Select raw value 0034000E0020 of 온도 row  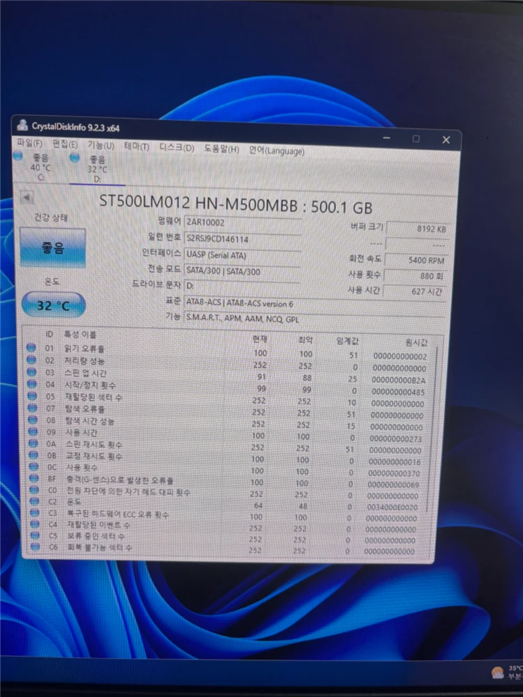point(392,507)
